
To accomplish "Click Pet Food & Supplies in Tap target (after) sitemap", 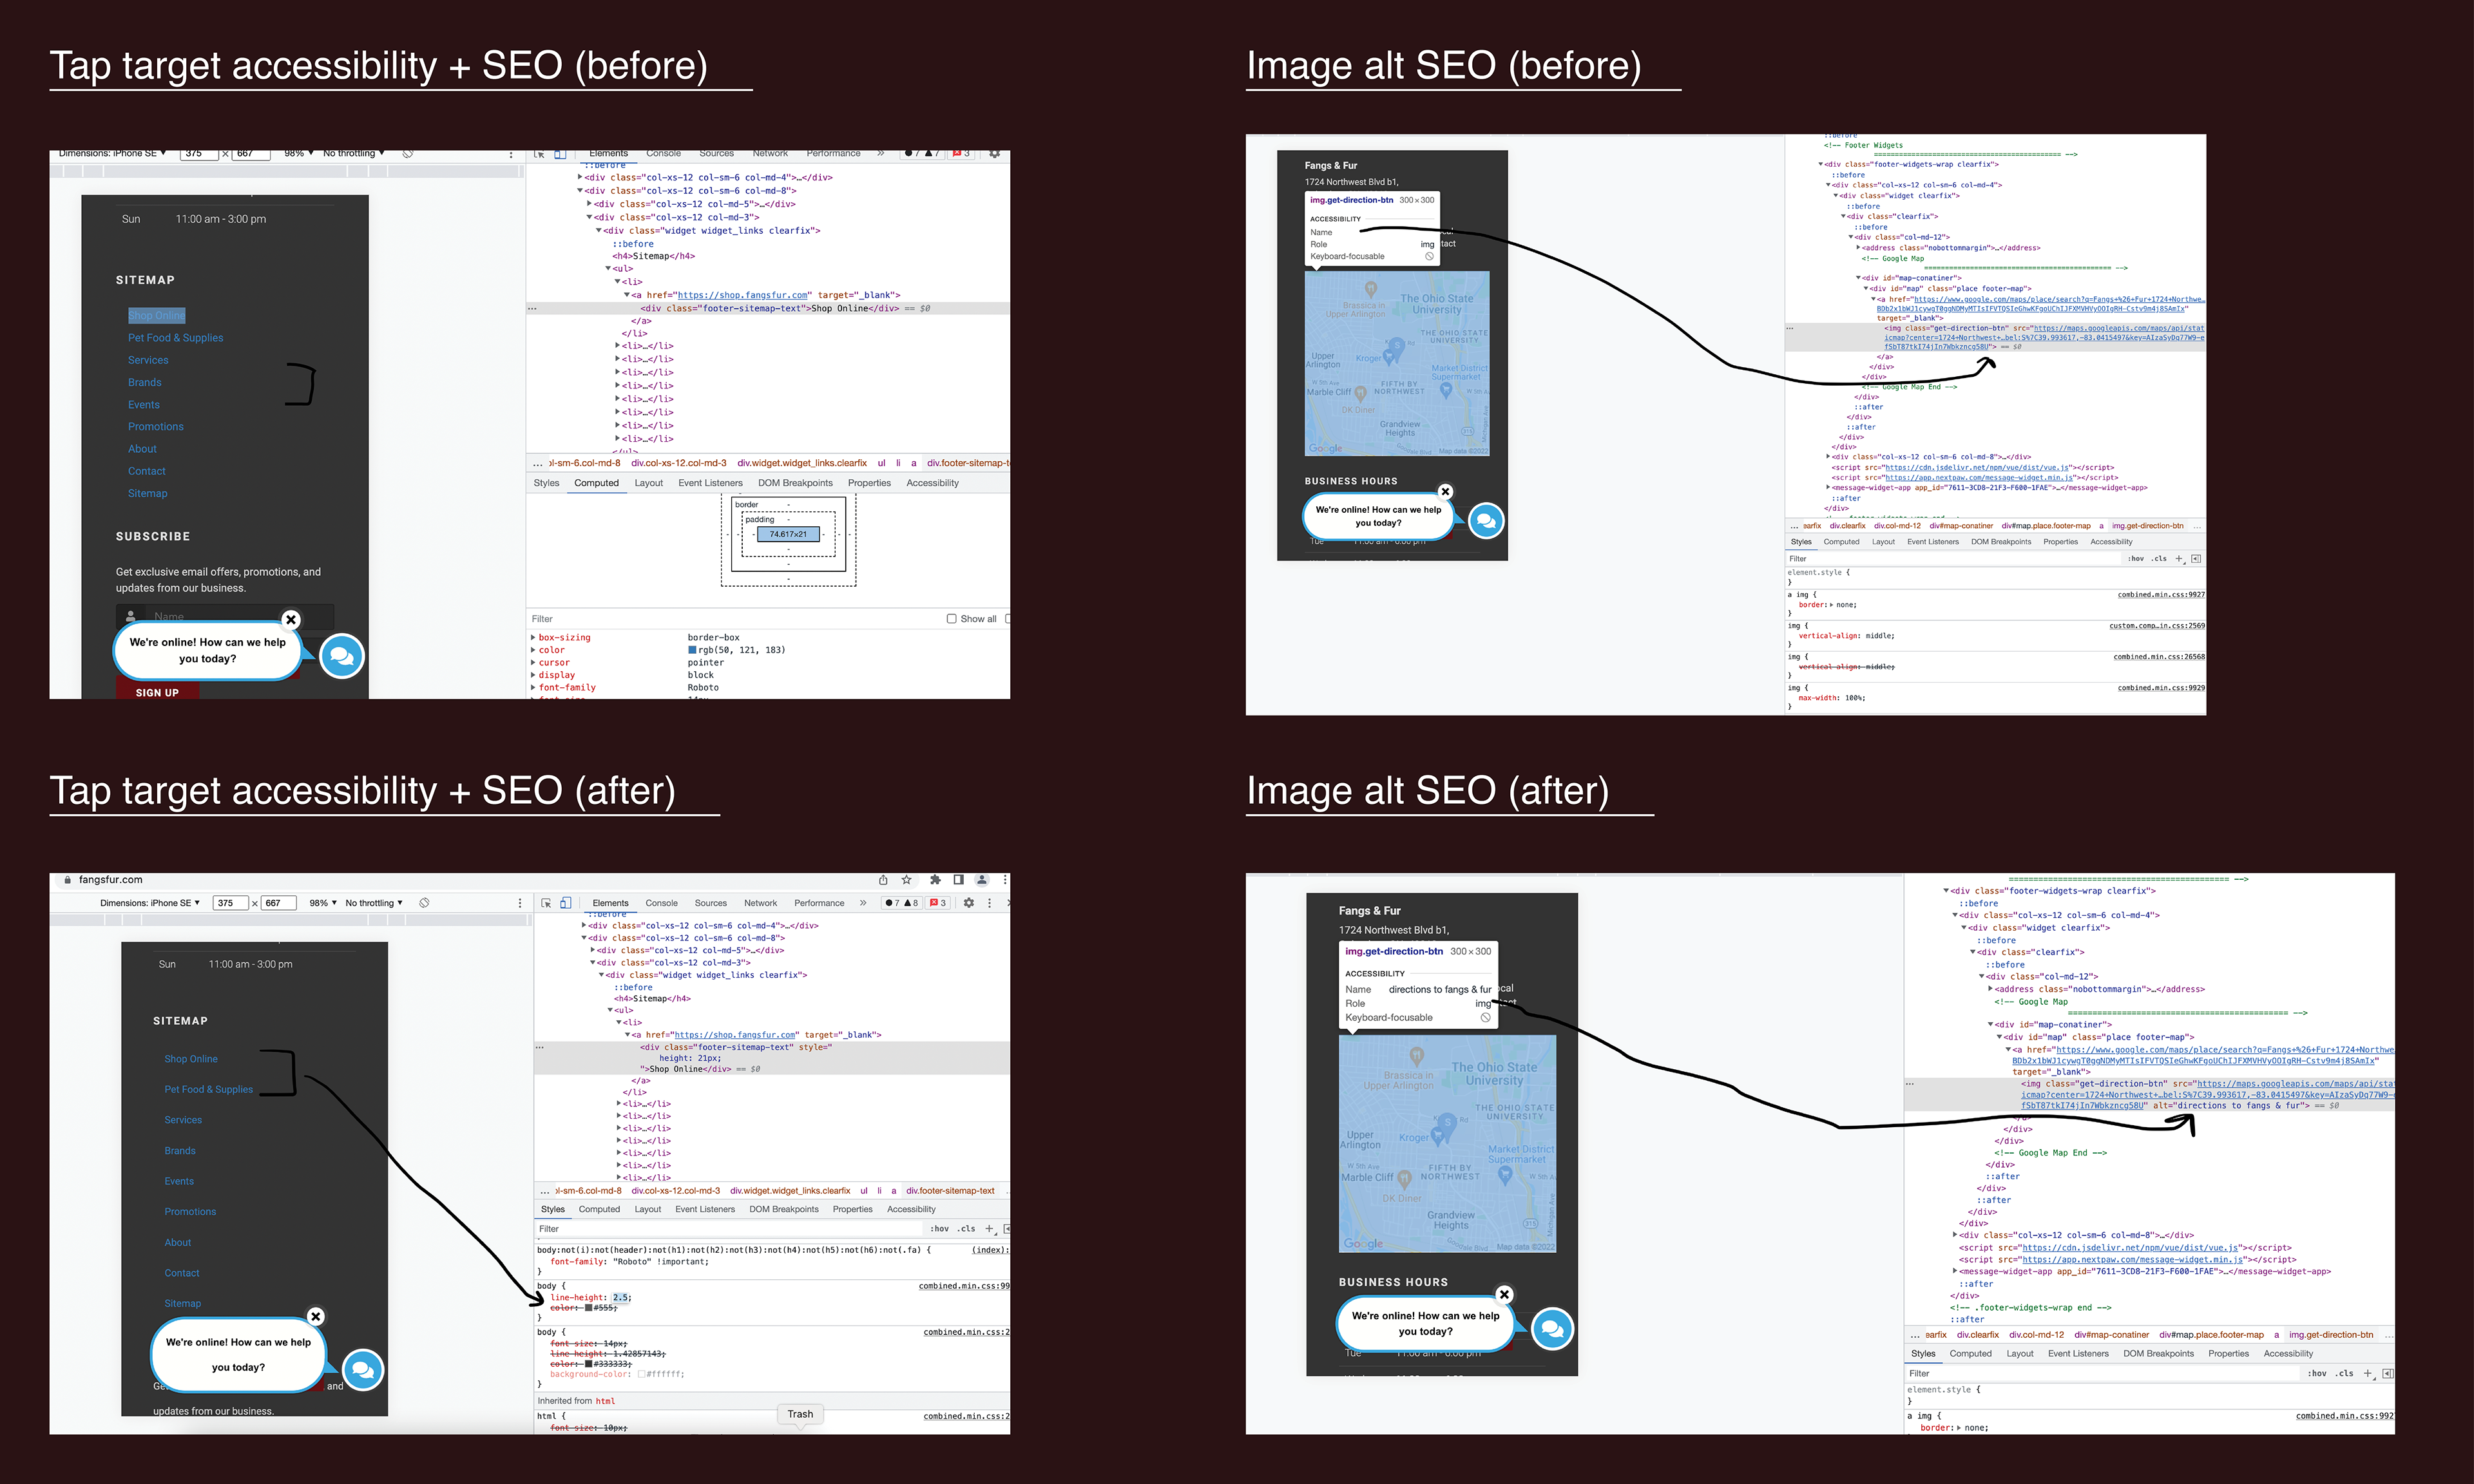I will [x=208, y=1090].
